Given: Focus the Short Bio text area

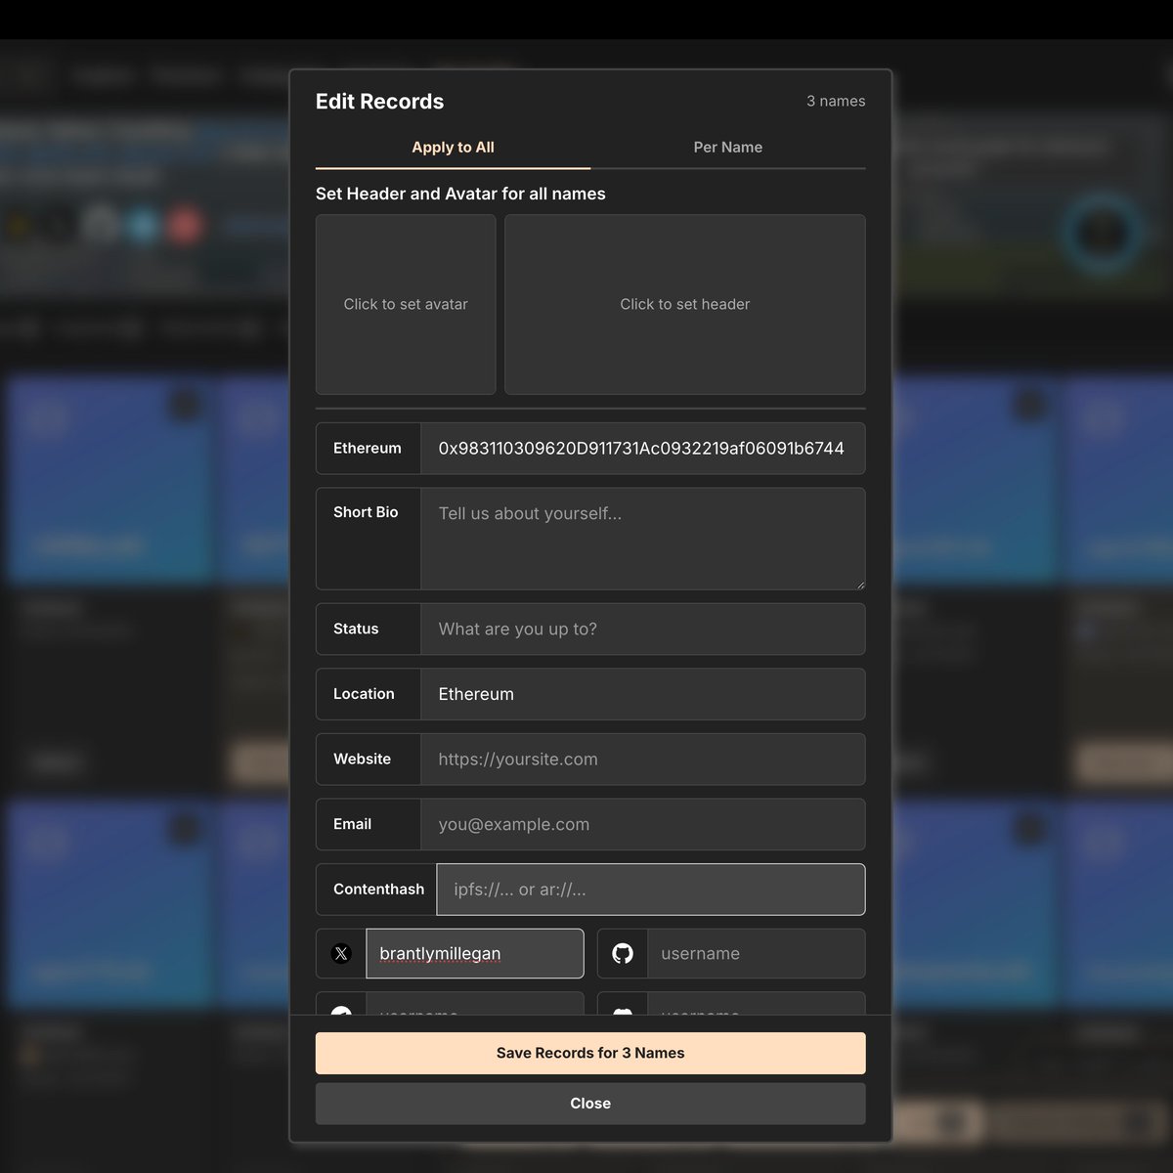Looking at the screenshot, I should coord(643,539).
